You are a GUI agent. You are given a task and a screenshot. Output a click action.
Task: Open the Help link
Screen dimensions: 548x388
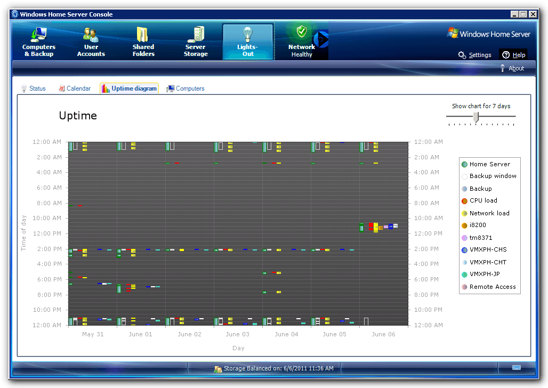[519, 55]
